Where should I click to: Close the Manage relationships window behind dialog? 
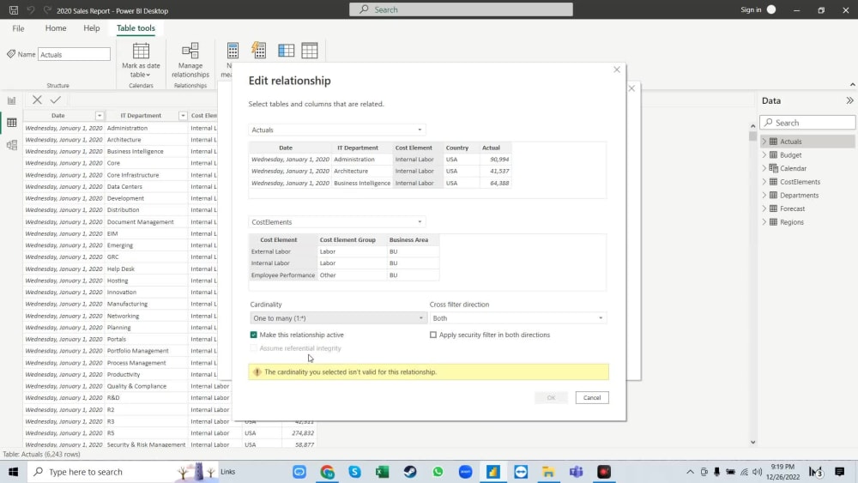tap(631, 88)
